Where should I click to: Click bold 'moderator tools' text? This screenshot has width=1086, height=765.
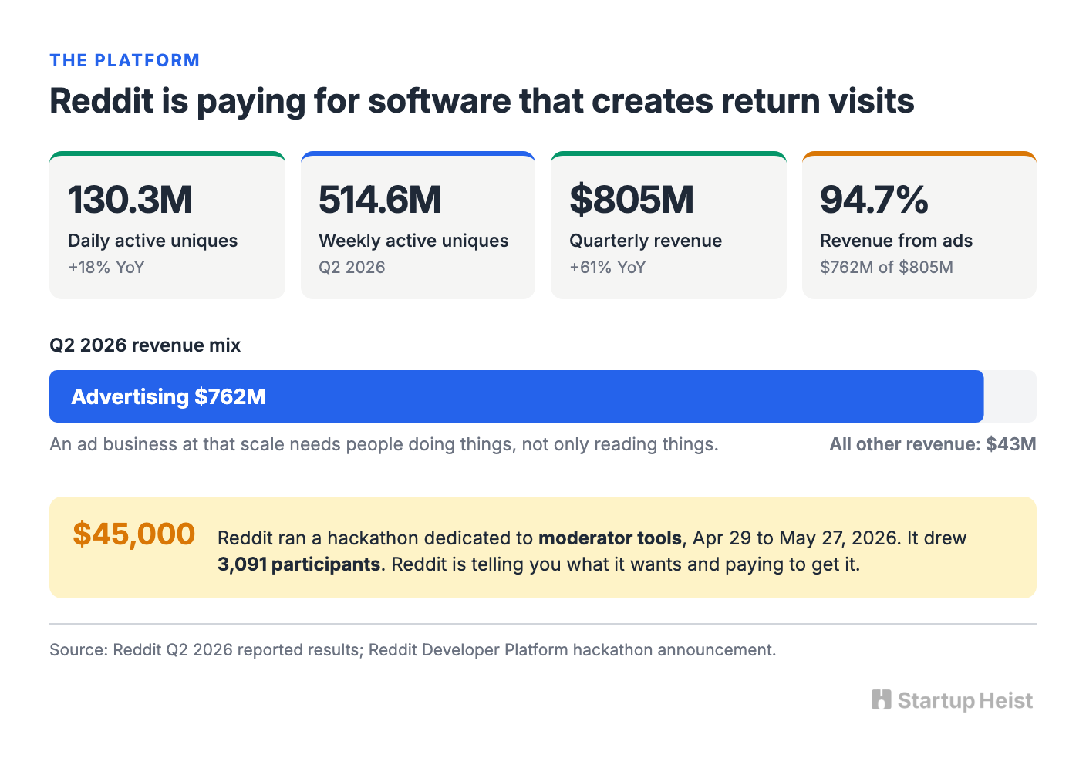tap(610, 538)
